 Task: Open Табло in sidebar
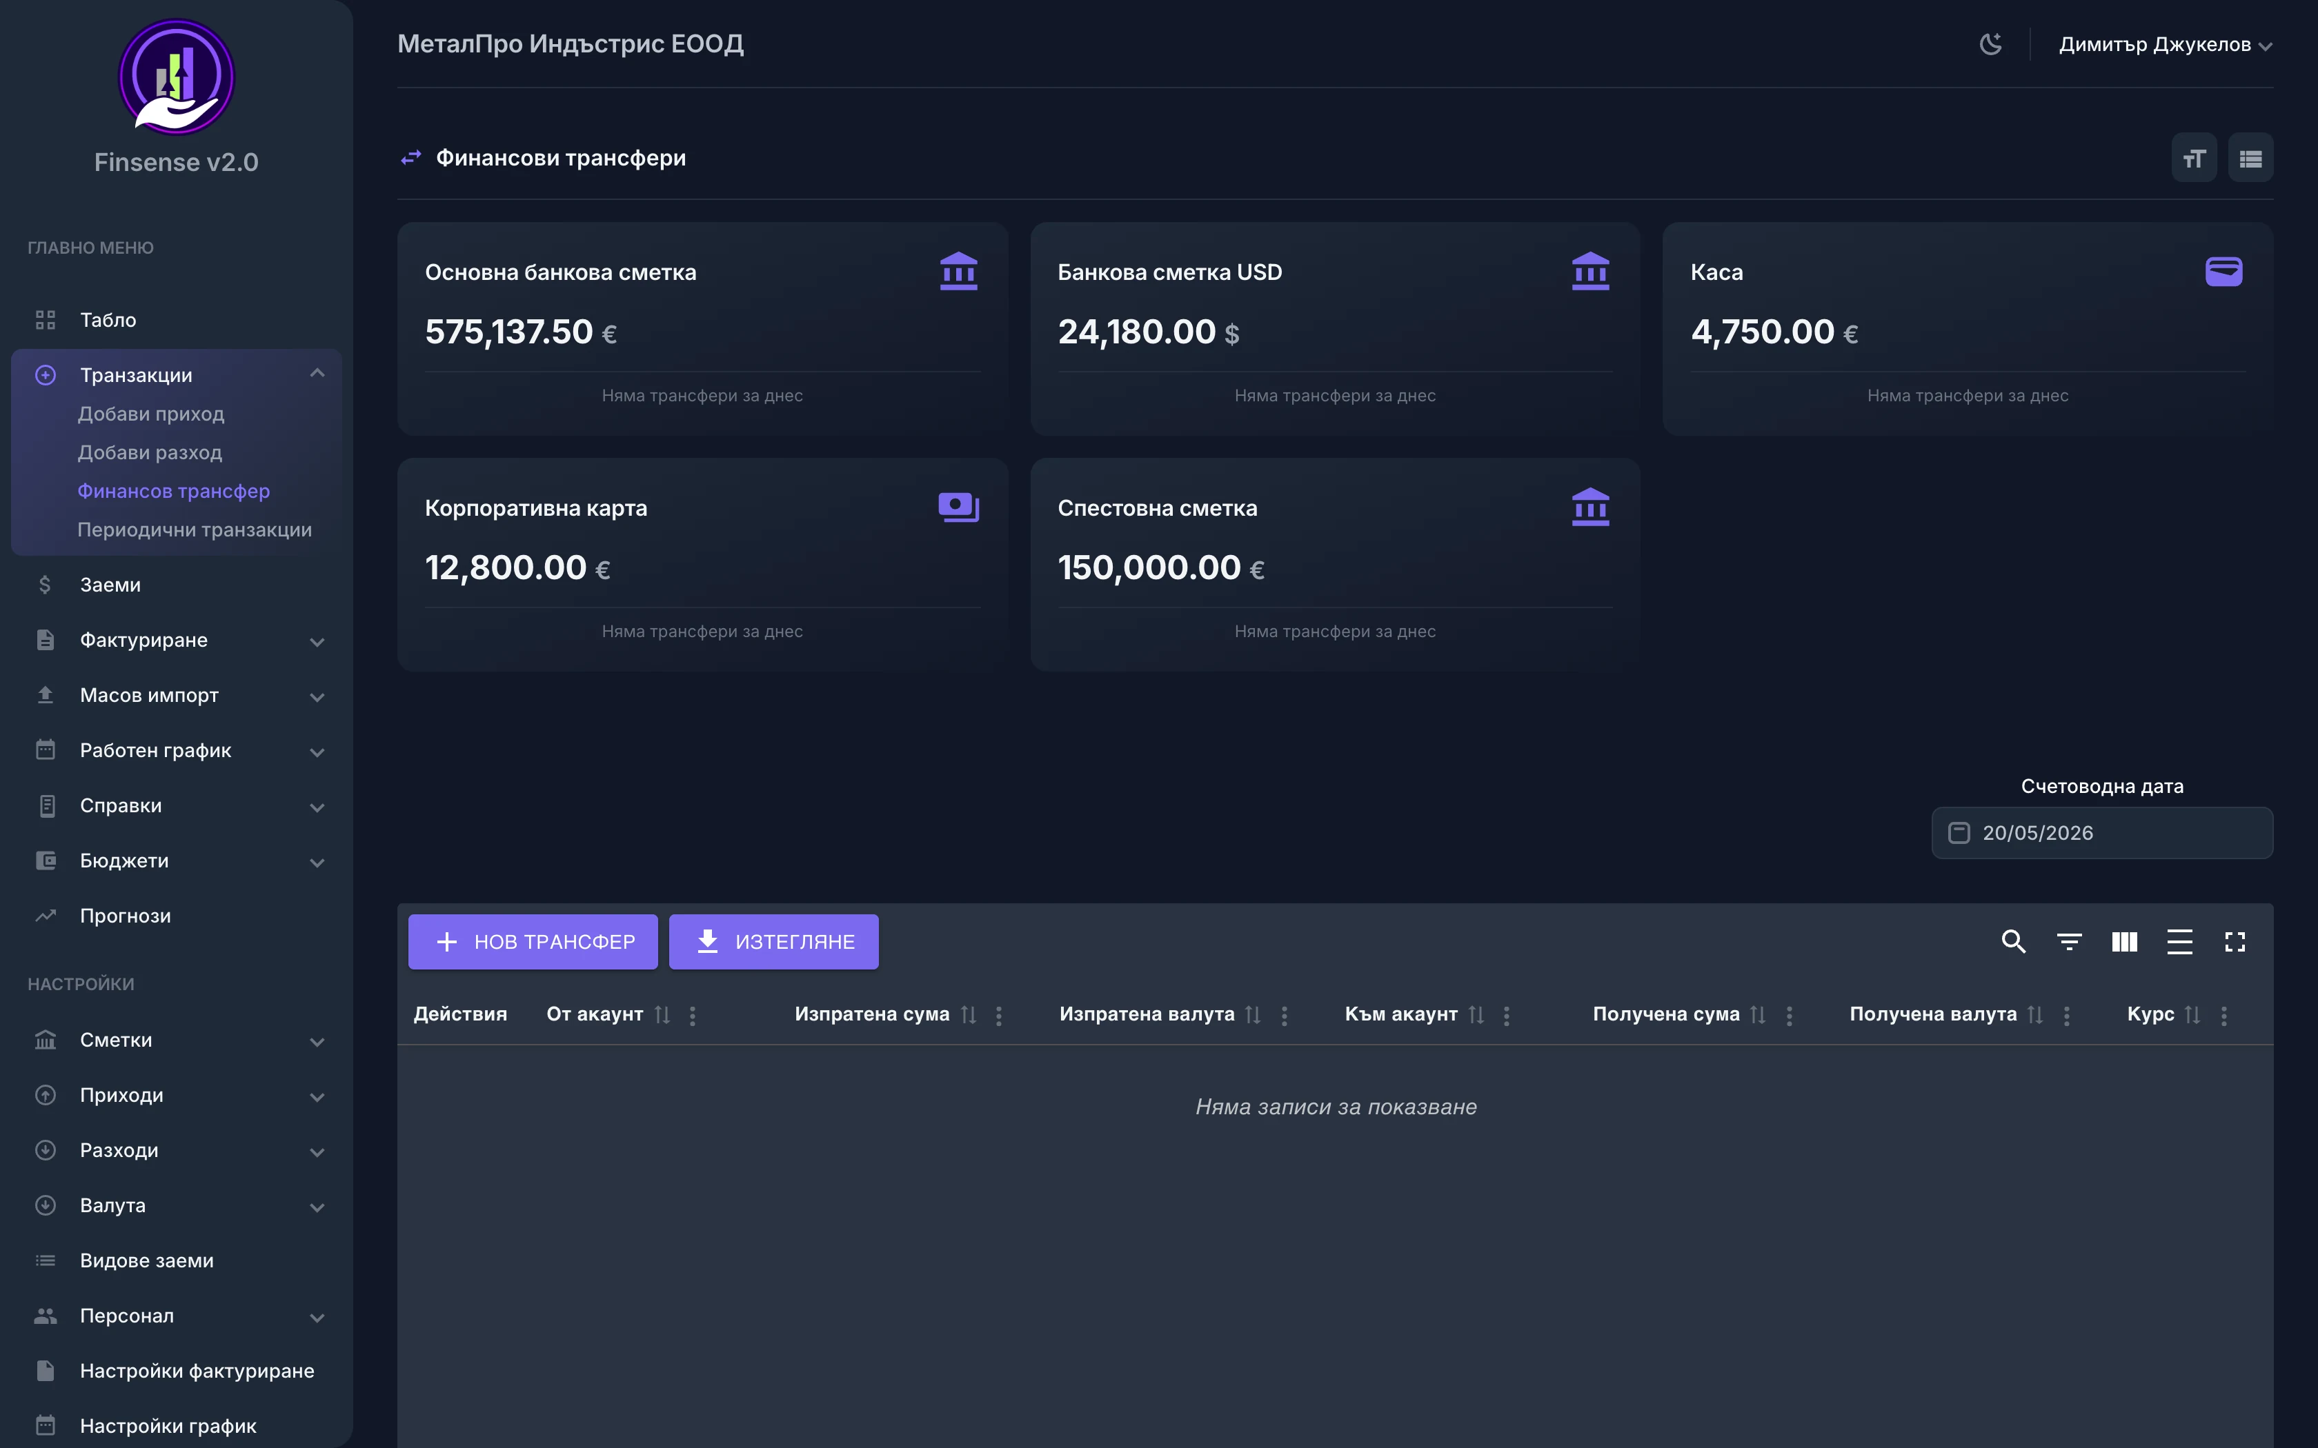176,320
